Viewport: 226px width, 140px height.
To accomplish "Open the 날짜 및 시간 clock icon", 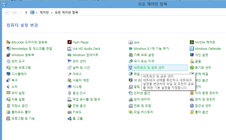I will click(x=70, y=68).
